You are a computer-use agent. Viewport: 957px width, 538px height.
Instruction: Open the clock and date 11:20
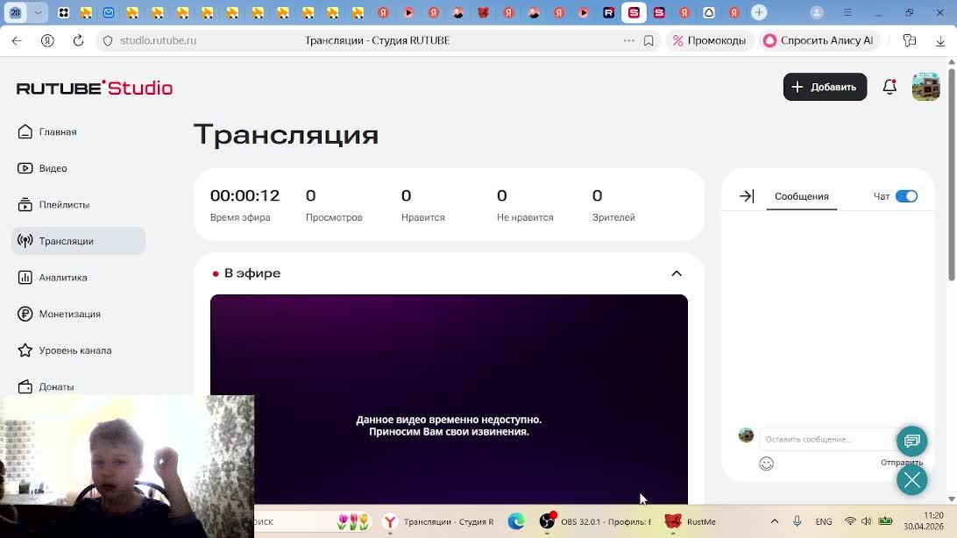click(x=924, y=521)
